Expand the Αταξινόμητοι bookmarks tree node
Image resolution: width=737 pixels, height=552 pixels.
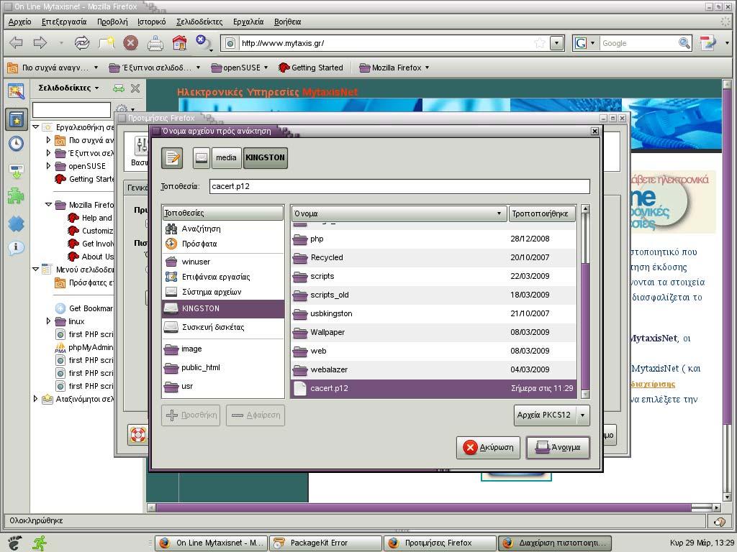point(35,399)
